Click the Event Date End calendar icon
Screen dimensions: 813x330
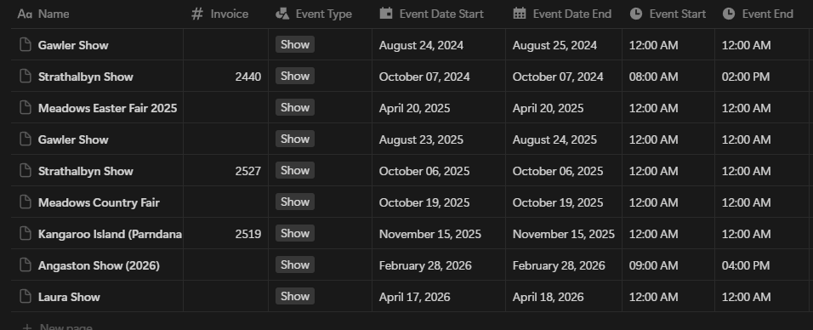tap(520, 14)
